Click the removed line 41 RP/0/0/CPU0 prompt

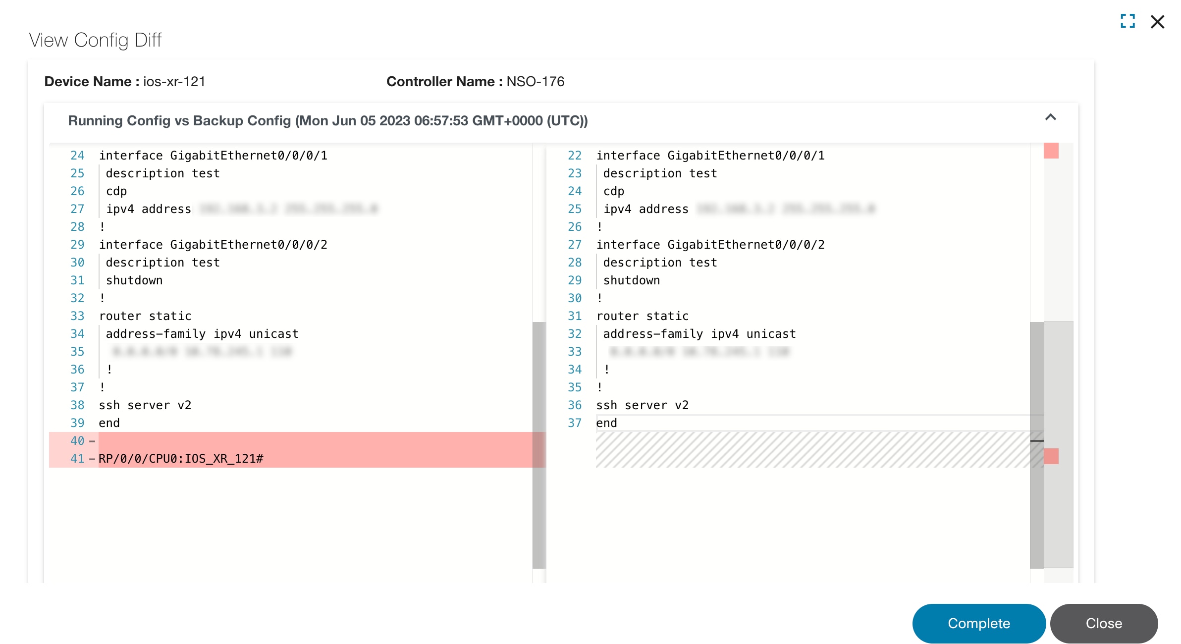tap(181, 459)
